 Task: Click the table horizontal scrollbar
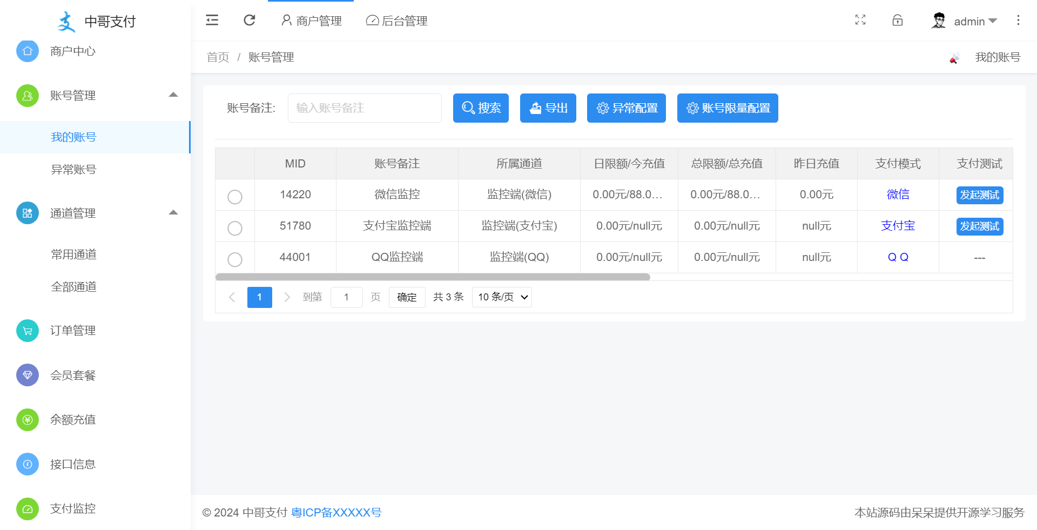(x=432, y=277)
